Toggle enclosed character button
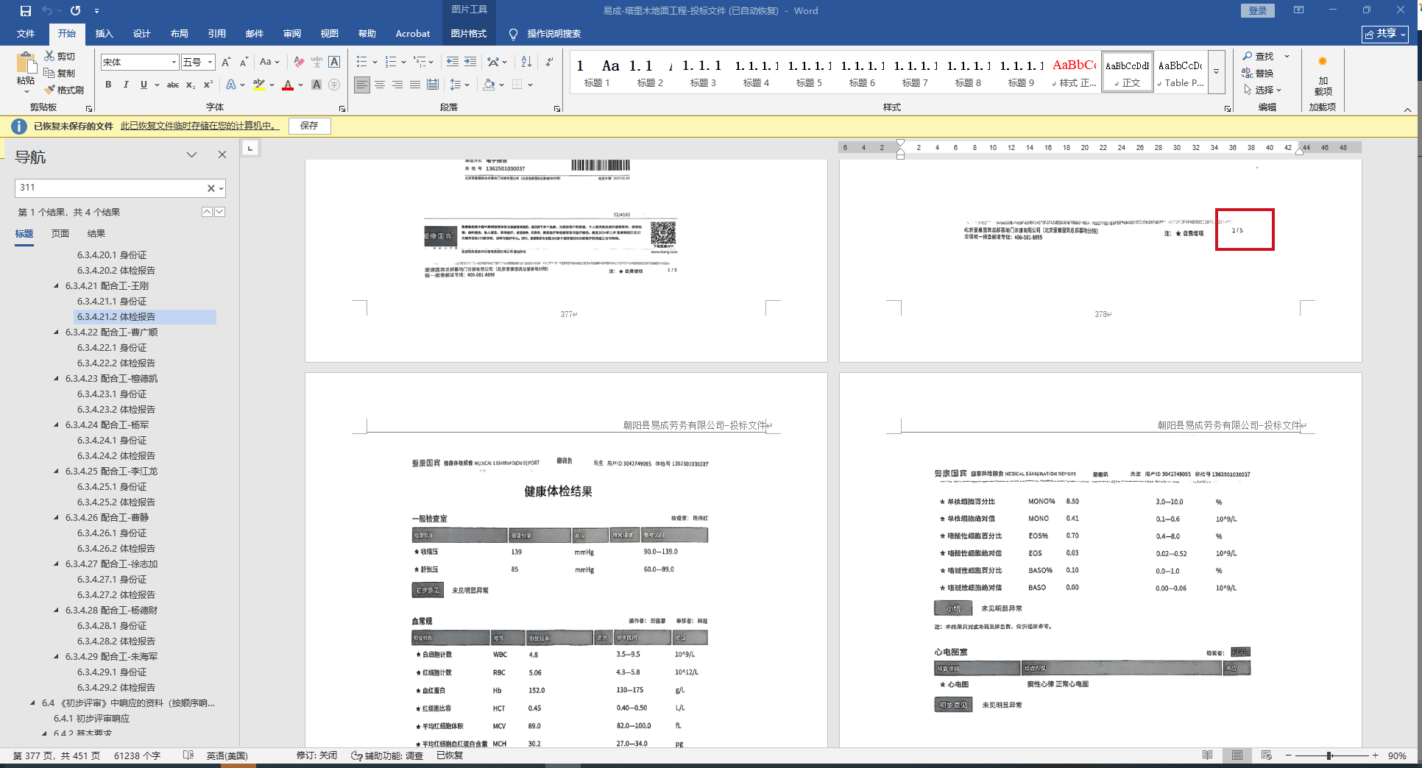The image size is (1422, 768). tap(334, 85)
